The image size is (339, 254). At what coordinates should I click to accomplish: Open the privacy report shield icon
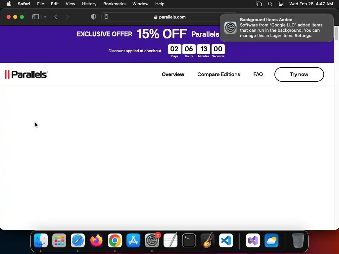pos(93,17)
